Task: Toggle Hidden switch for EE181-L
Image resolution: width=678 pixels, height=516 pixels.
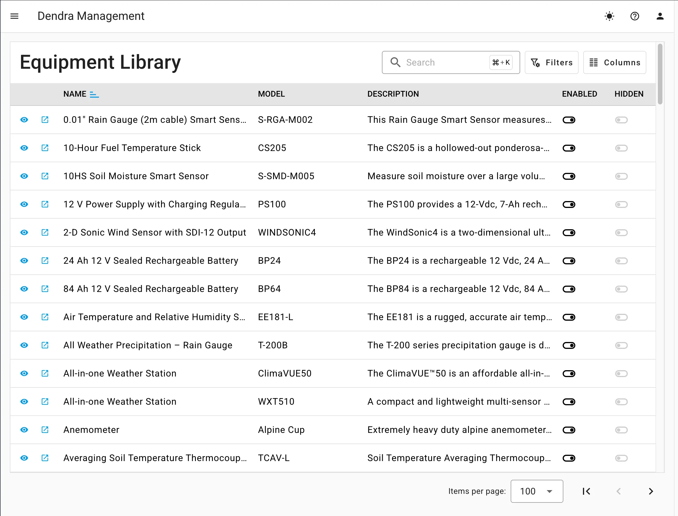Action: click(621, 317)
